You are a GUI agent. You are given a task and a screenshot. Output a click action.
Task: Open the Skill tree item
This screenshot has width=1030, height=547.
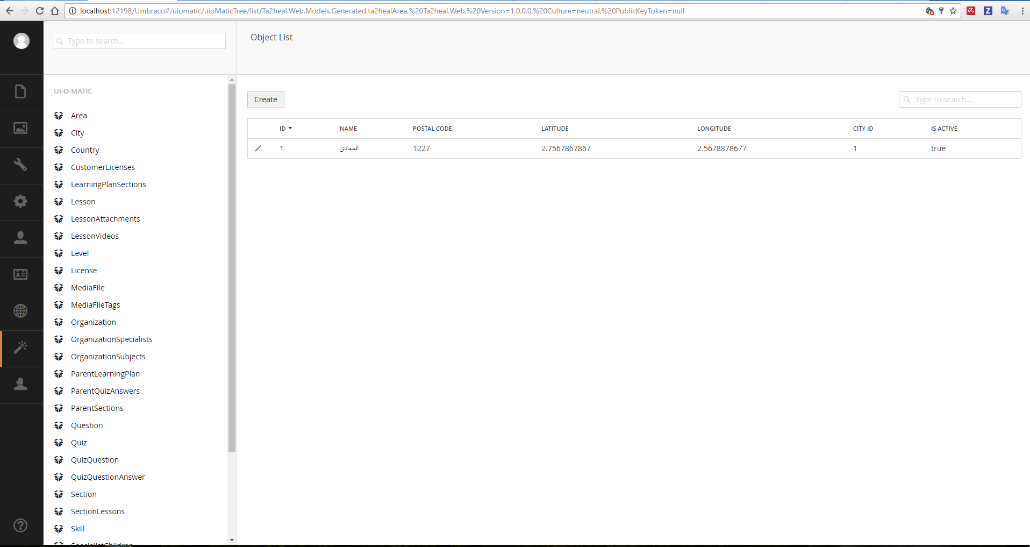coord(77,529)
